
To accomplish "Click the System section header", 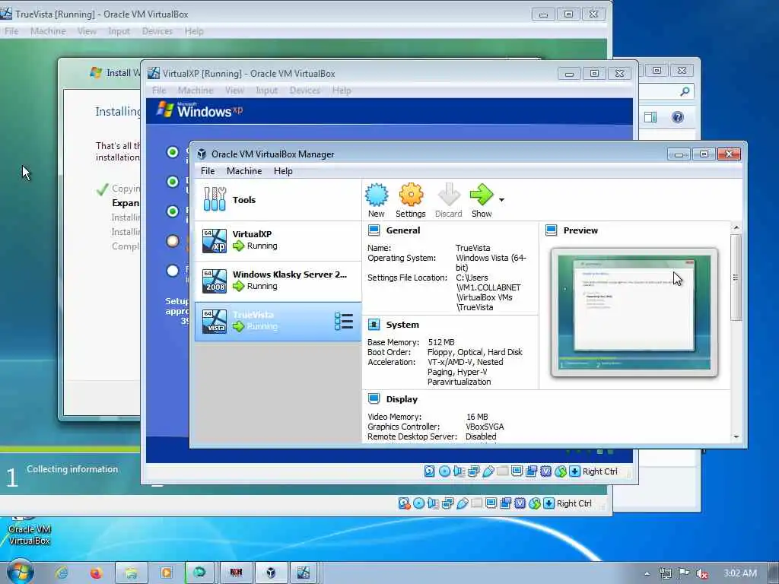I will [402, 325].
